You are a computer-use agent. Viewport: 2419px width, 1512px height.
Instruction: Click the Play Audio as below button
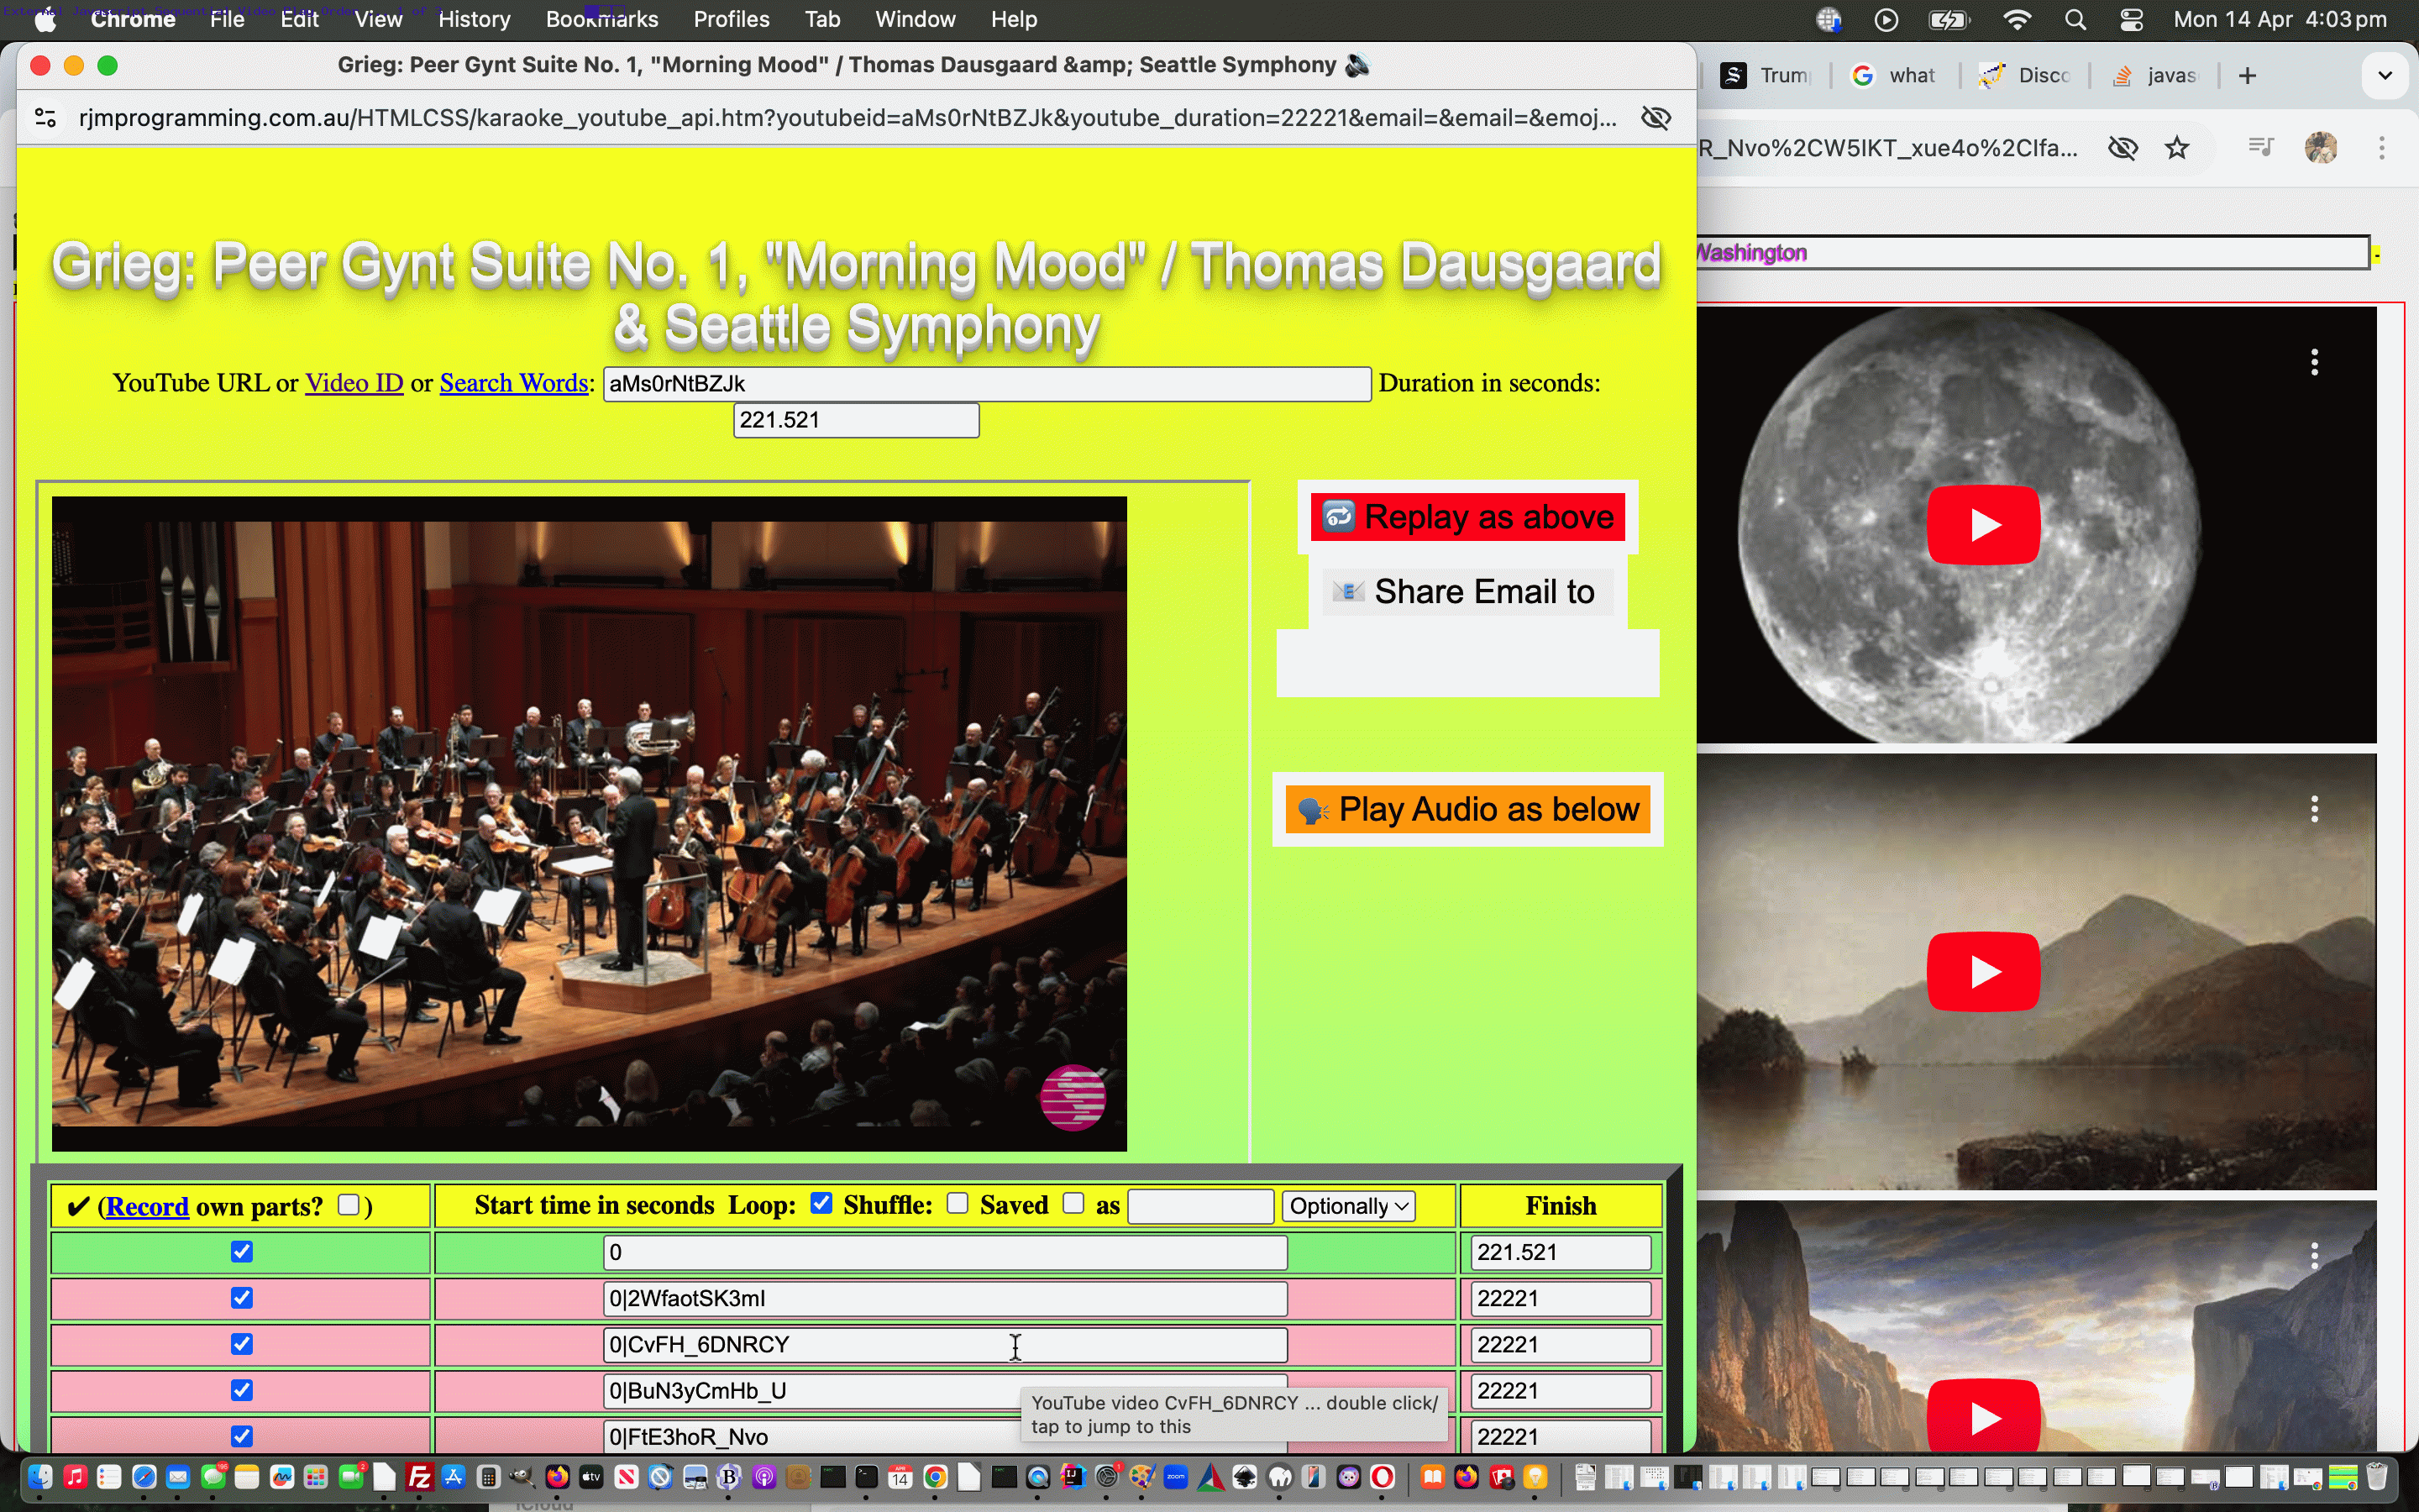1467,809
